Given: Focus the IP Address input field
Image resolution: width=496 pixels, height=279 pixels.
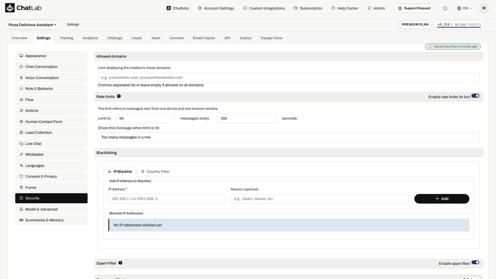Looking at the screenshot, I should 166,199.
